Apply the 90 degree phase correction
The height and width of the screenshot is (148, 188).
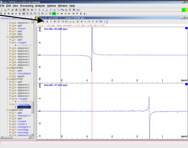click(59, 22)
